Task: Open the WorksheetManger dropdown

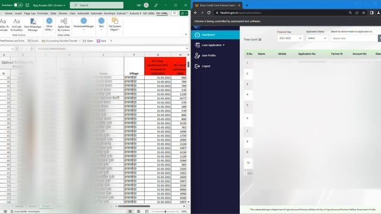Action: coord(83,24)
